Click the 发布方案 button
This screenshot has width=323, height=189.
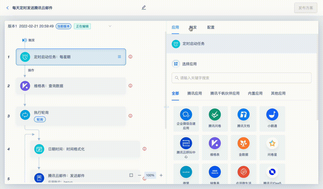[305, 8]
